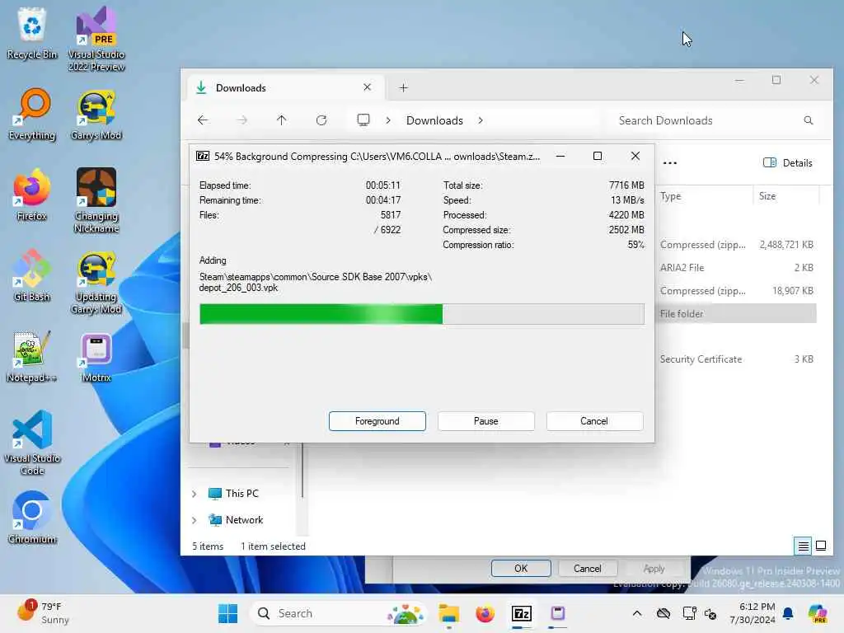Image resolution: width=844 pixels, height=633 pixels.
Task: Pause the 7-Zip compression
Action: [486, 421]
